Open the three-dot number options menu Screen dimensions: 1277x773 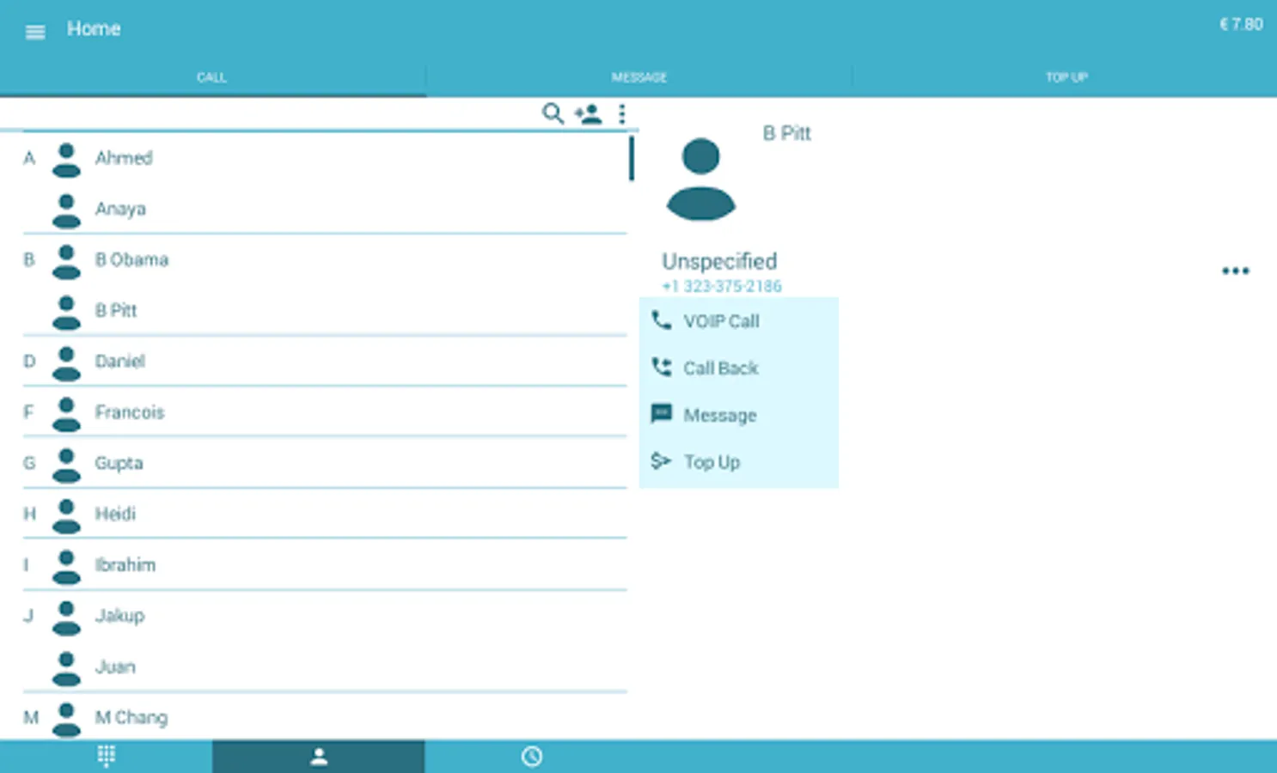click(x=1235, y=271)
